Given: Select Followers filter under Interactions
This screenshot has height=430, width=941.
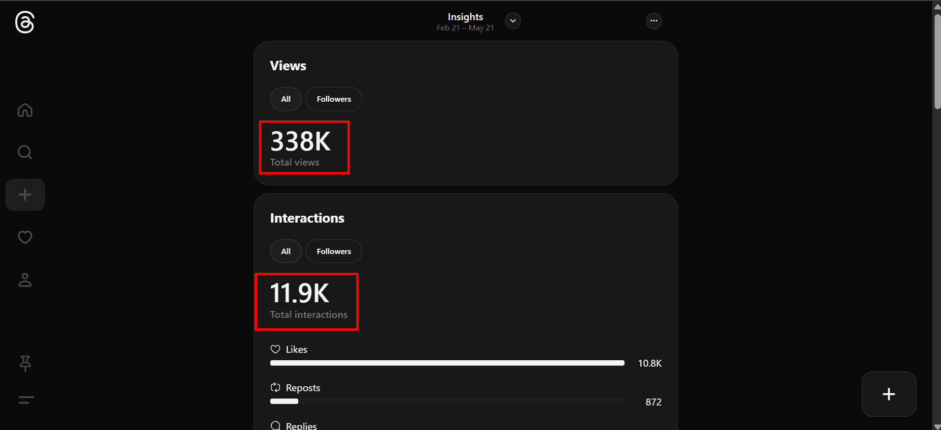Looking at the screenshot, I should coord(334,251).
